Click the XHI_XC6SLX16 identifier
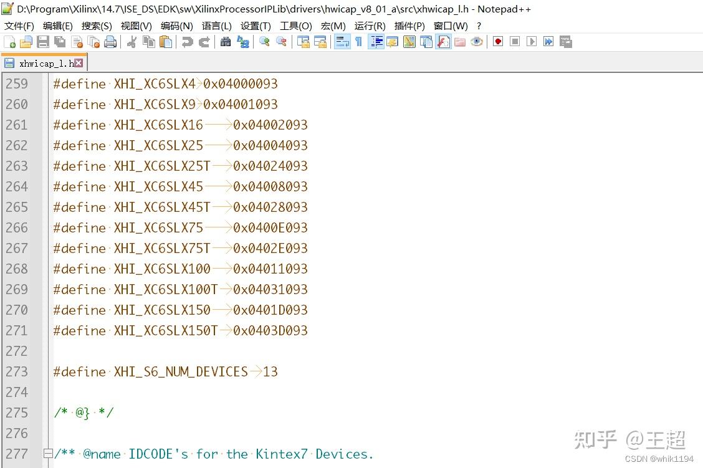Screen dimensions: 703x468 click(x=158, y=125)
